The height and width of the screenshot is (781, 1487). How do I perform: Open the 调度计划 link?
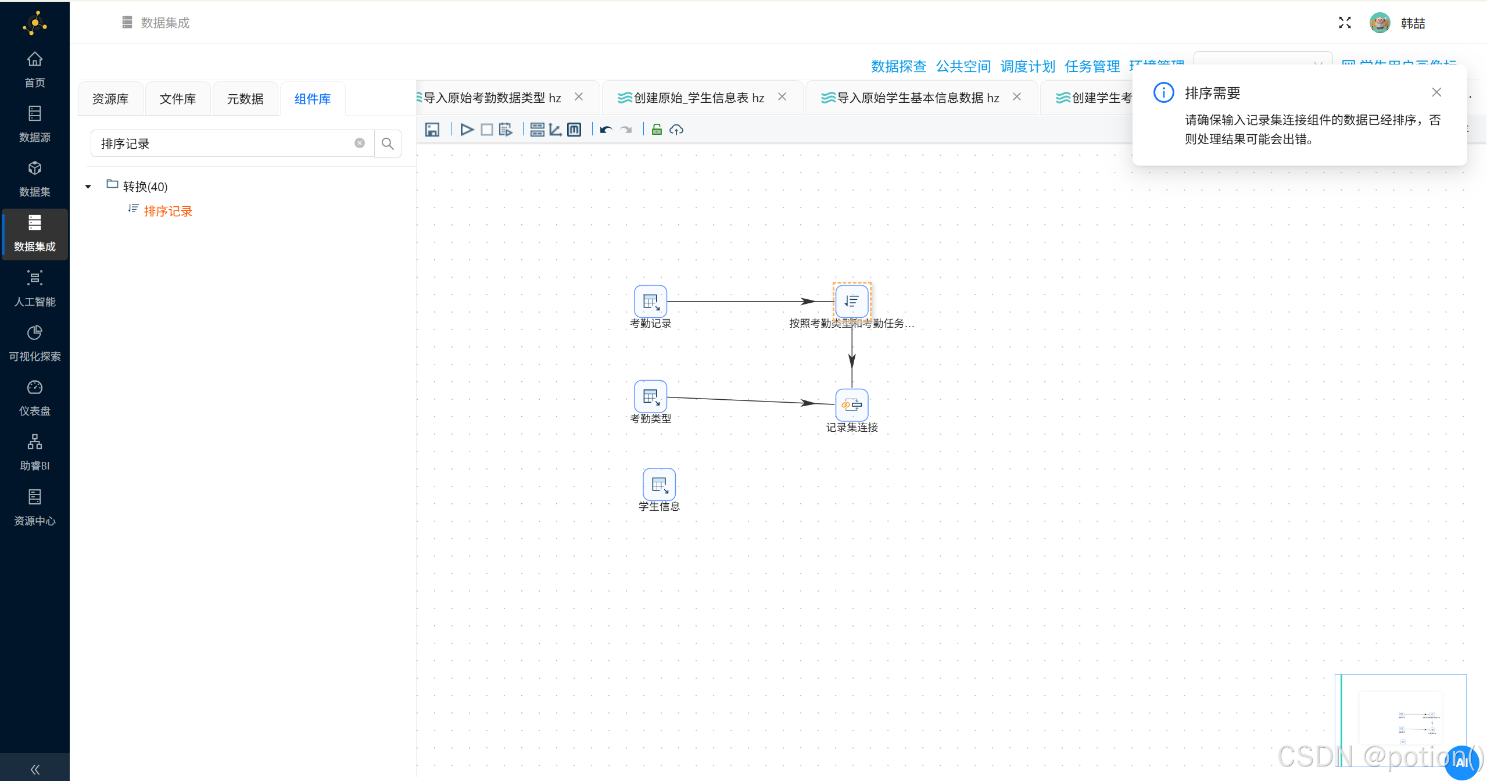[x=1028, y=66]
